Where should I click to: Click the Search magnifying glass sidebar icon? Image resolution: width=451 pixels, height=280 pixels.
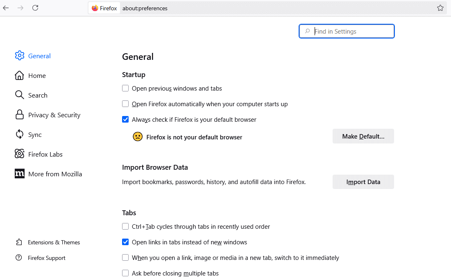(x=19, y=95)
